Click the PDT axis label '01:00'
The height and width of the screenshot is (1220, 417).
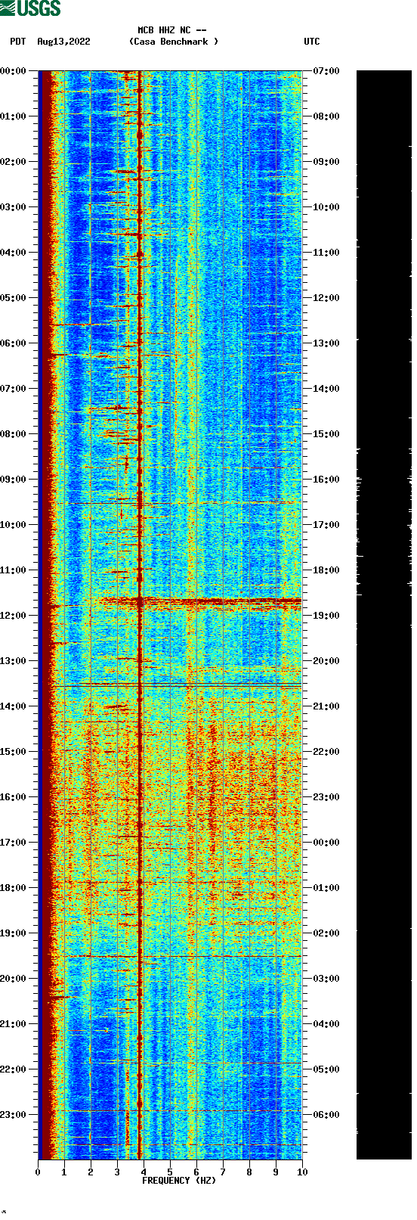pyautogui.click(x=13, y=116)
